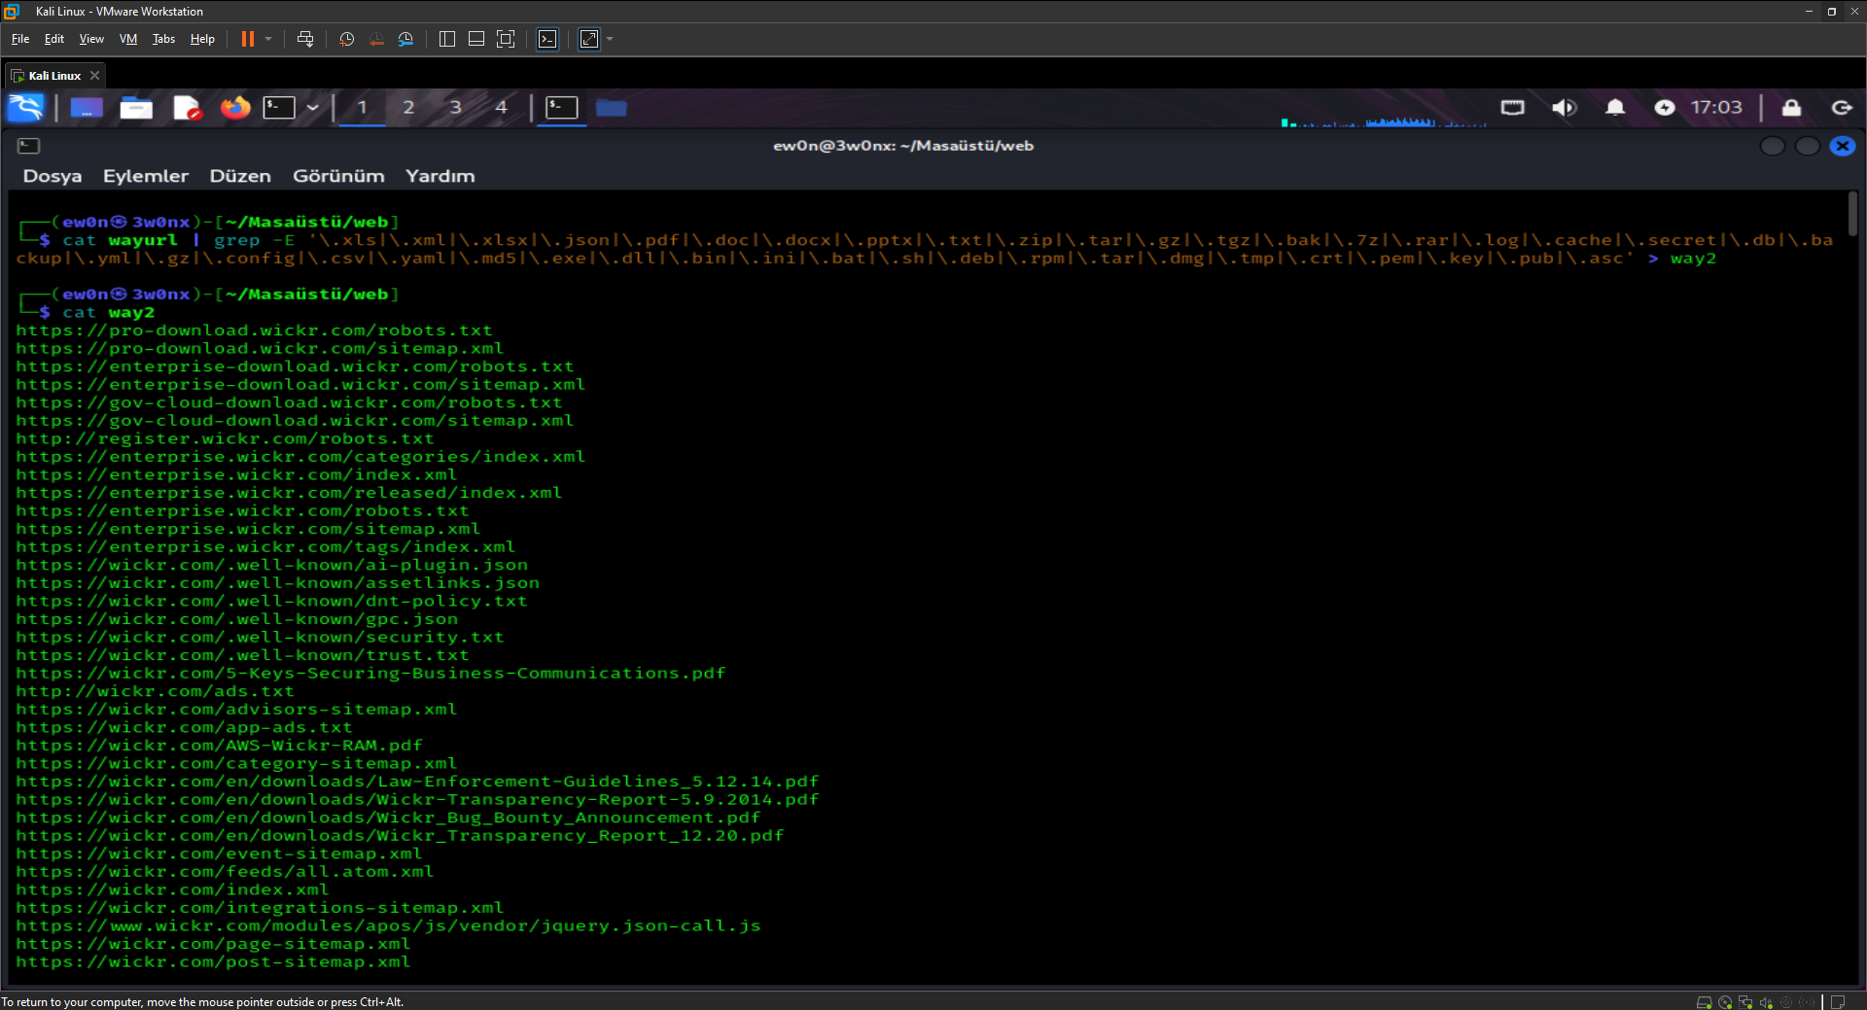Open the terminal Yardım menu
Screen dimensions: 1867x1010
[440, 176]
